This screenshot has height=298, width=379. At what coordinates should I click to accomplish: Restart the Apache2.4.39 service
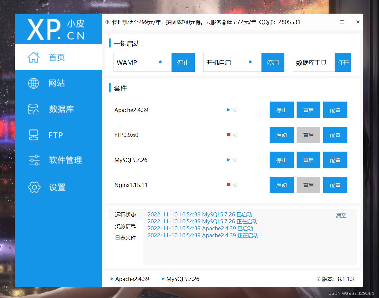coord(308,110)
